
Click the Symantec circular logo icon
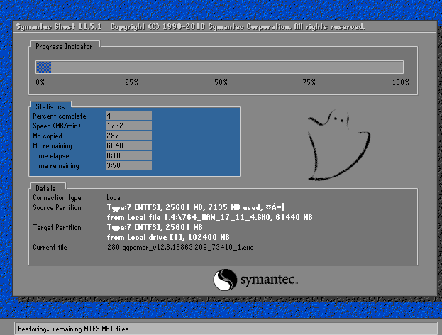[x=225, y=280]
